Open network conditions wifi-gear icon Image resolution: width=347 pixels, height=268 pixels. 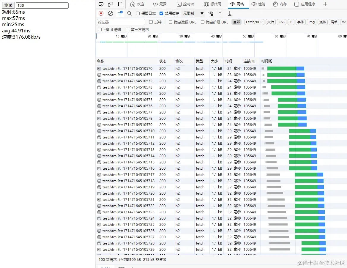point(211,13)
